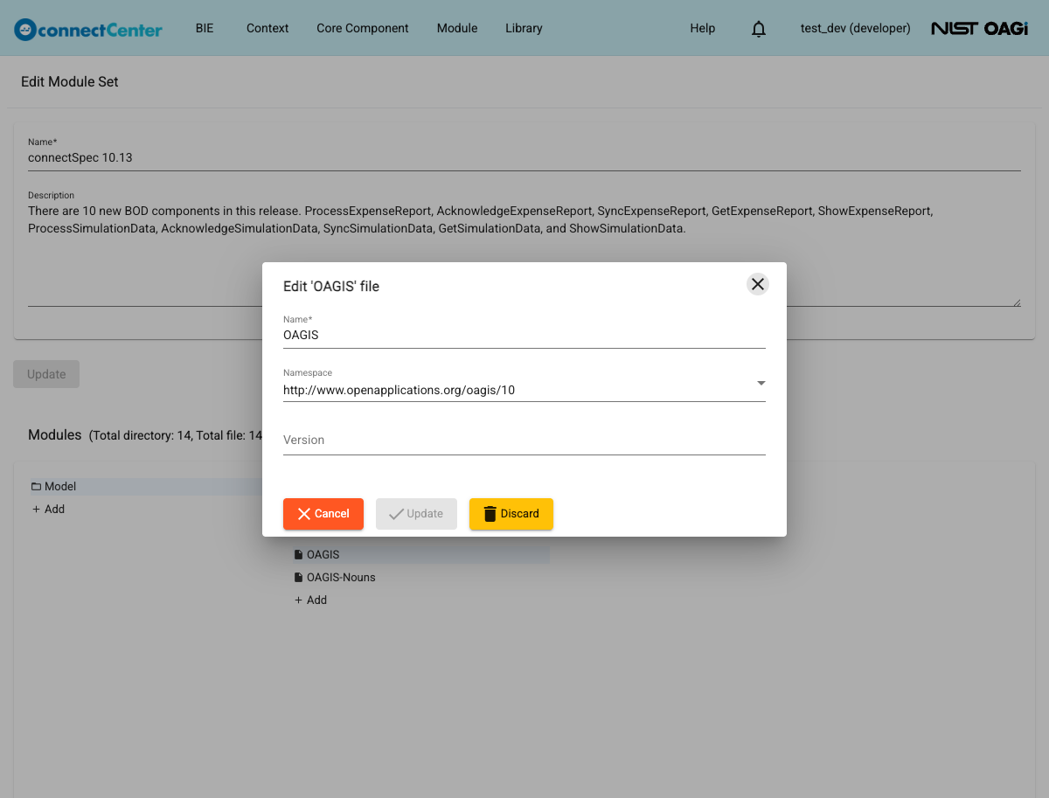Cancel the file edit dialog
This screenshot has height=798, width=1049.
[323, 514]
